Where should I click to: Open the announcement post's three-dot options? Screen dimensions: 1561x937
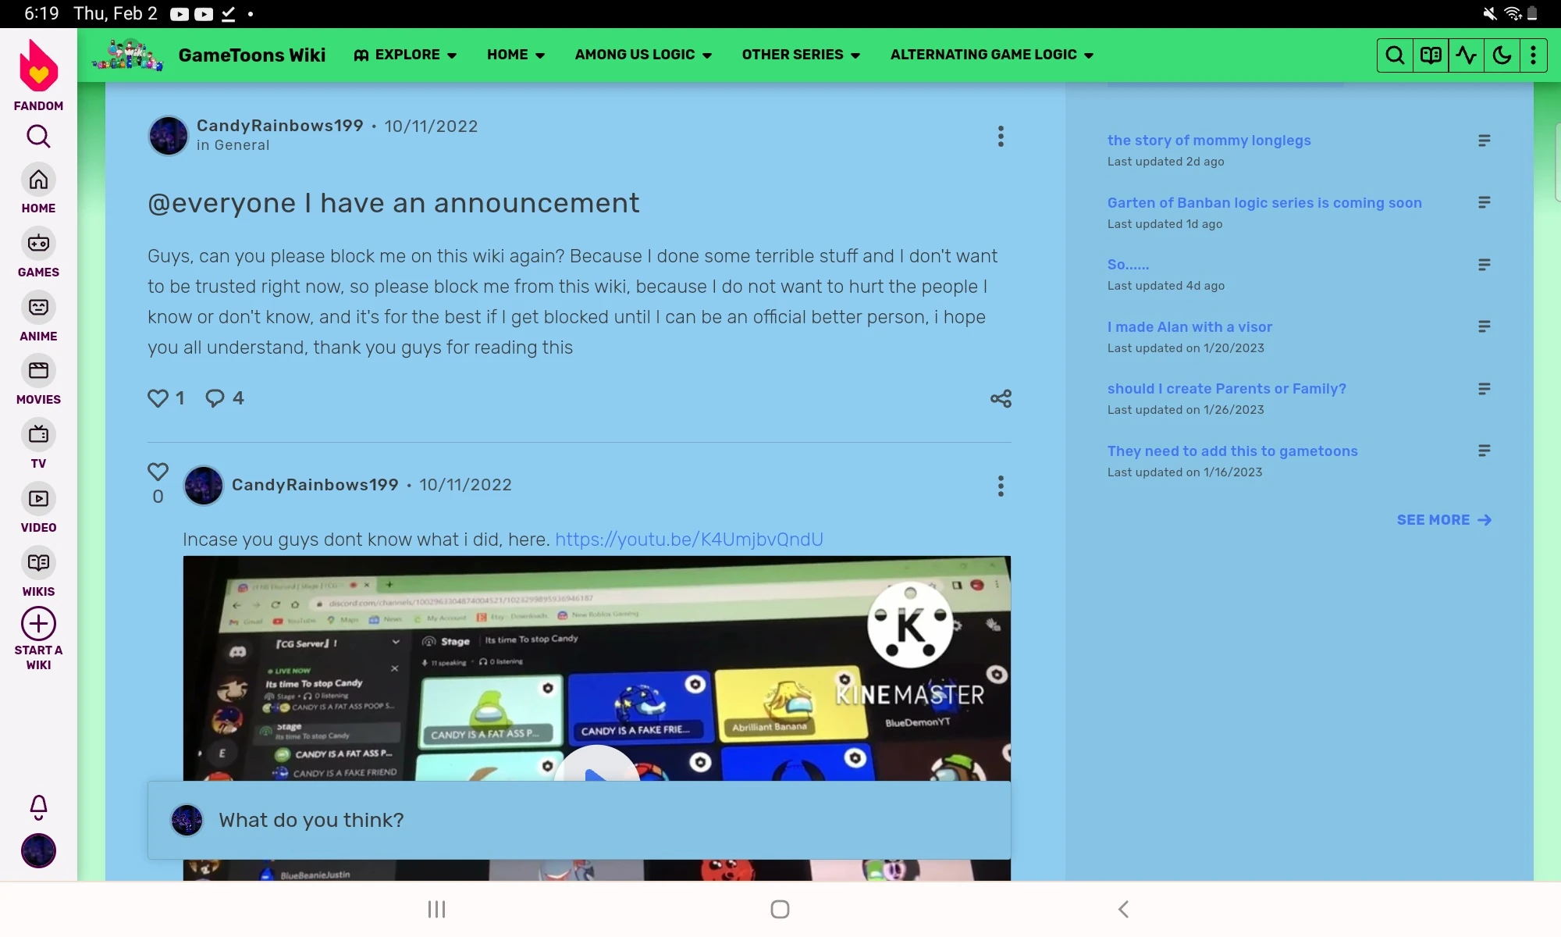(x=1000, y=136)
